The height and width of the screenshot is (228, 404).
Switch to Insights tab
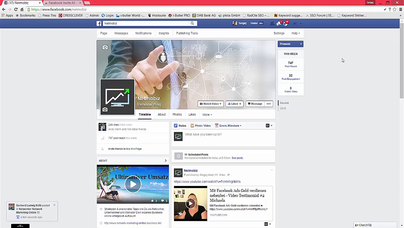[164, 33]
